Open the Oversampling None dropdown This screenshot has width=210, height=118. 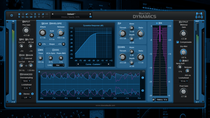pos(26,81)
